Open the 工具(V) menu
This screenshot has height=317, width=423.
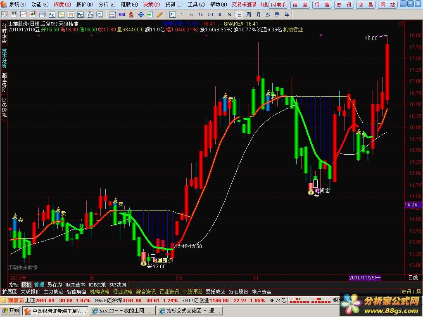pos(196,4)
